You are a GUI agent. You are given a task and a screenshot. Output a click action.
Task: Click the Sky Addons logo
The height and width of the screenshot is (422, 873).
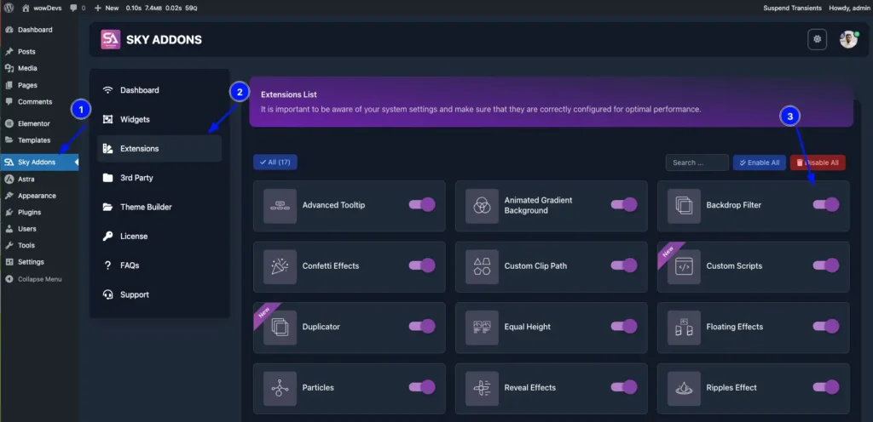point(110,39)
